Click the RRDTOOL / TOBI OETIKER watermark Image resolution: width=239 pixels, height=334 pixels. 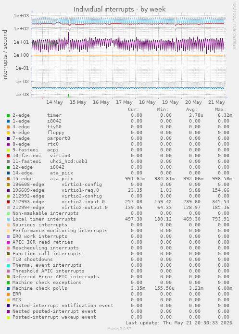[234, 26]
